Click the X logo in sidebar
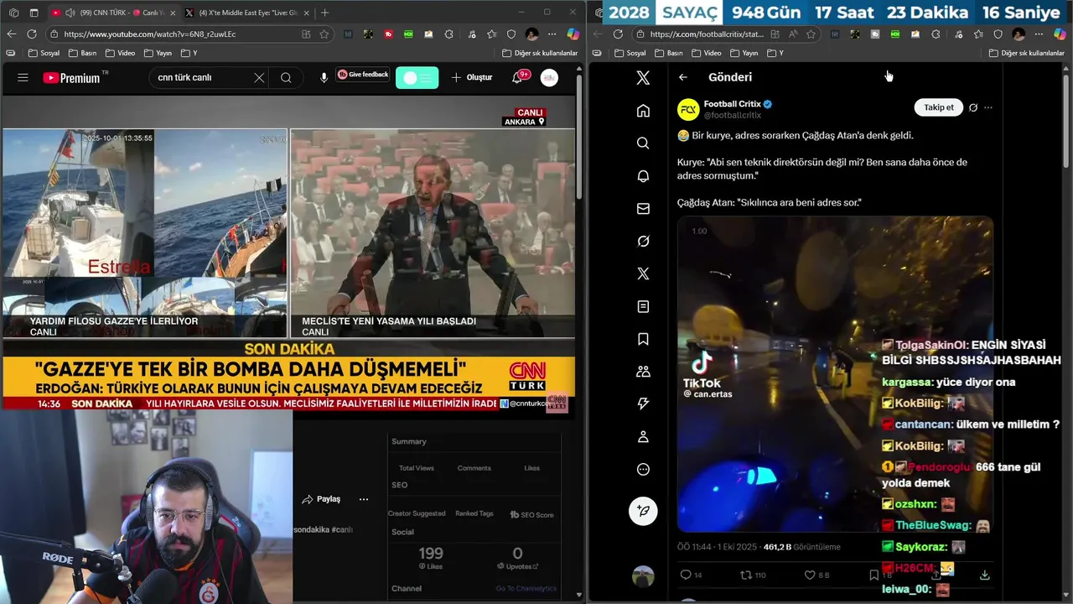The image size is (1073, 604). point(643,77)
